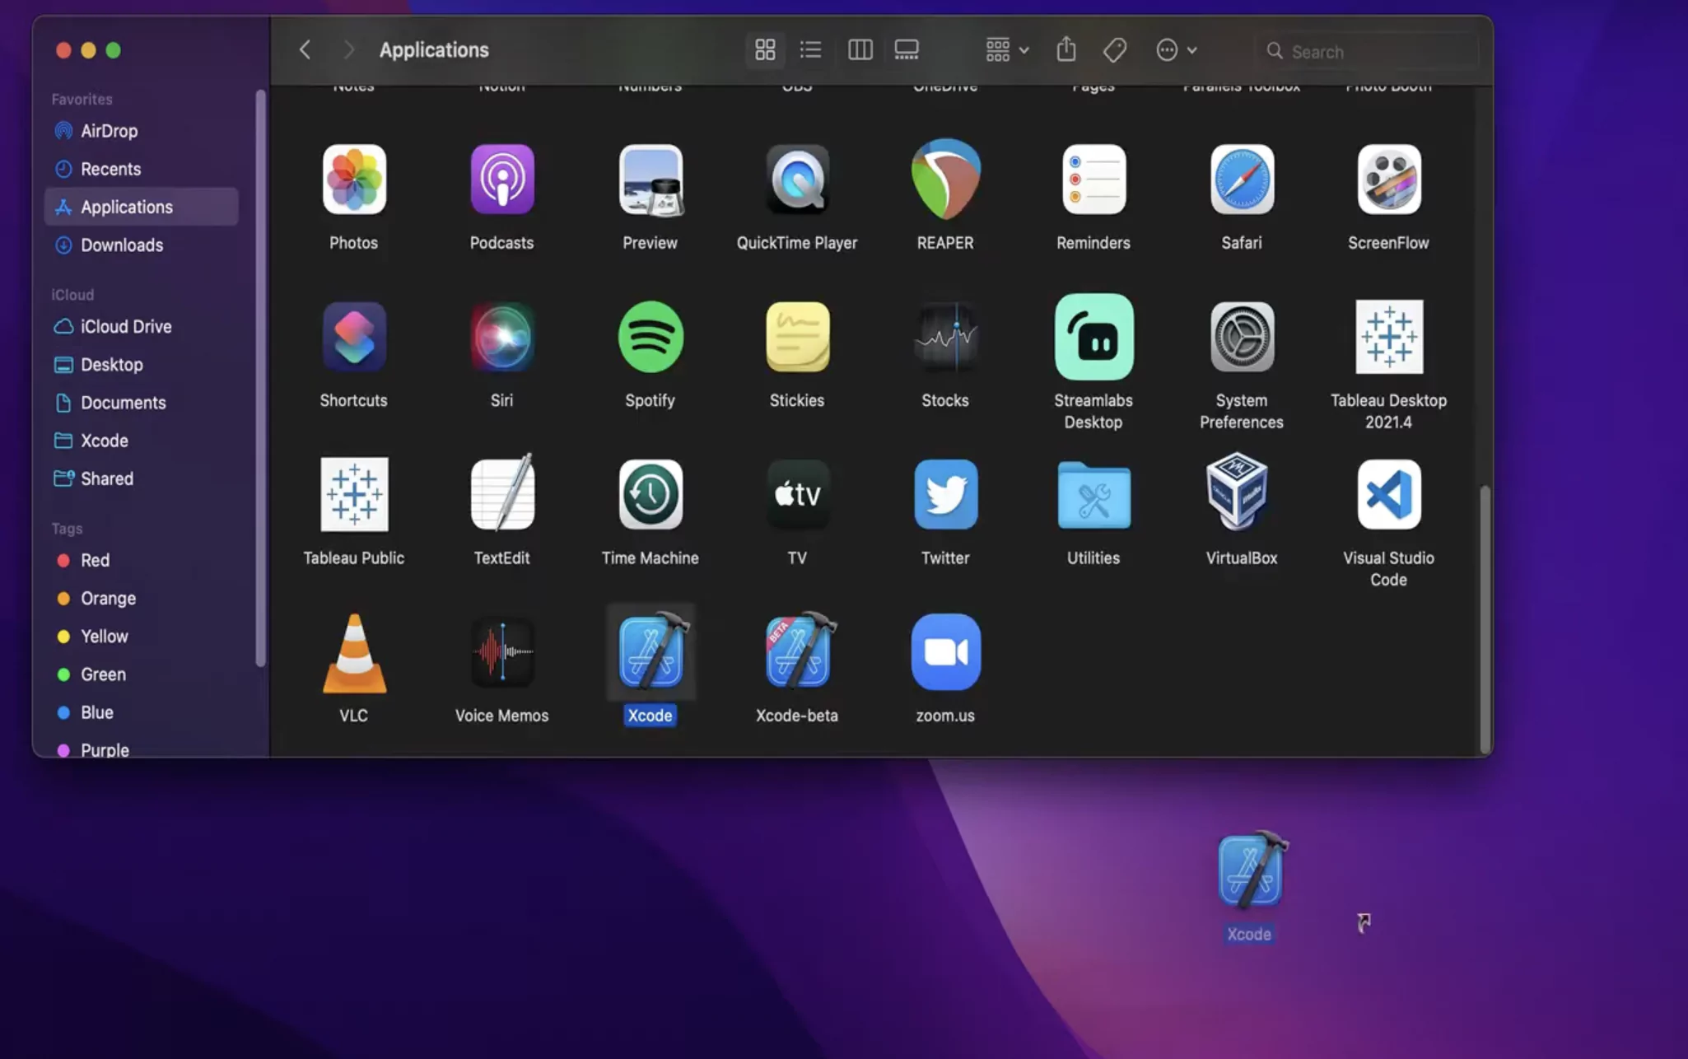Open the more actions dropdown
Viewport: 1688px width, 1059px height.
(x=1175, y=49)
